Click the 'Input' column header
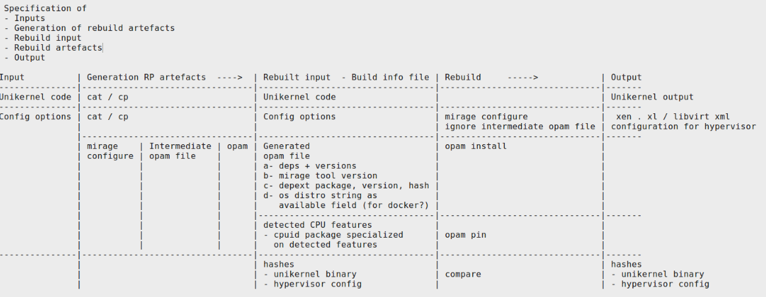 (12, 77)
